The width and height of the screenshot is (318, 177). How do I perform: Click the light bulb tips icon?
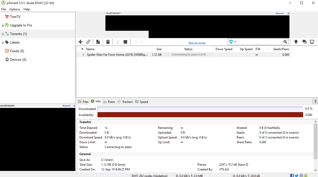(296, 42)
